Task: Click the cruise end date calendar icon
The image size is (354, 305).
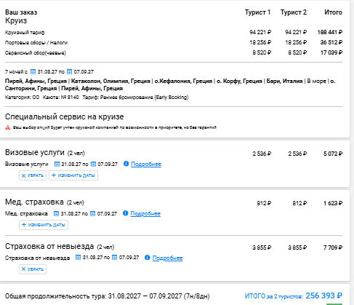Action: 69,72
